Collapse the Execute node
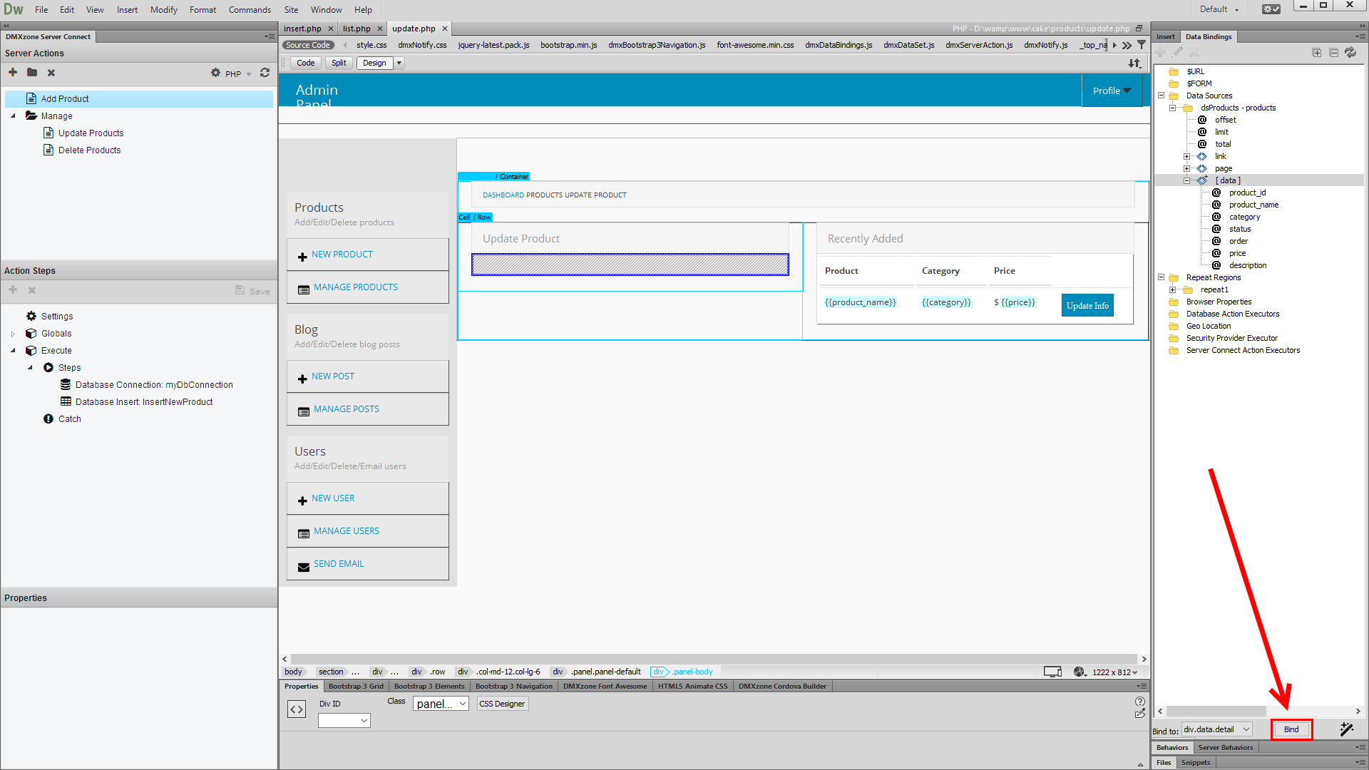Screen dimensions: 1369x770 [x=13, y=351]
